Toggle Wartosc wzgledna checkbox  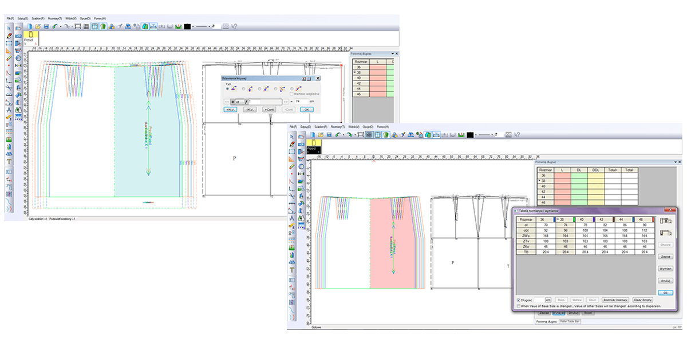(291, 94)
